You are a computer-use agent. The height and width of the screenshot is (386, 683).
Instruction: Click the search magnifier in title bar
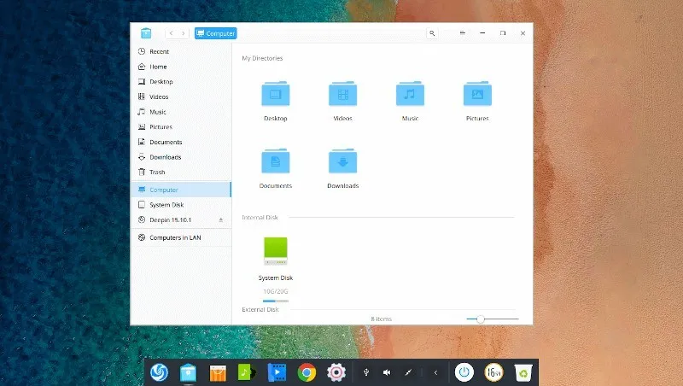(x=432, y=33)
